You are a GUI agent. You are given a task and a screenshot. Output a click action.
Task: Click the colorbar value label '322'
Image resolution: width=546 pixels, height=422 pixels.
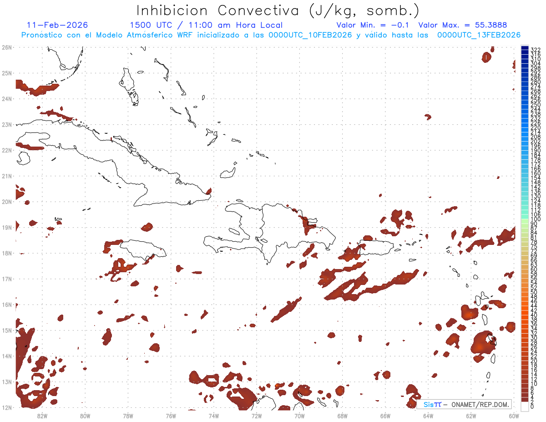(x=536, y=50)
